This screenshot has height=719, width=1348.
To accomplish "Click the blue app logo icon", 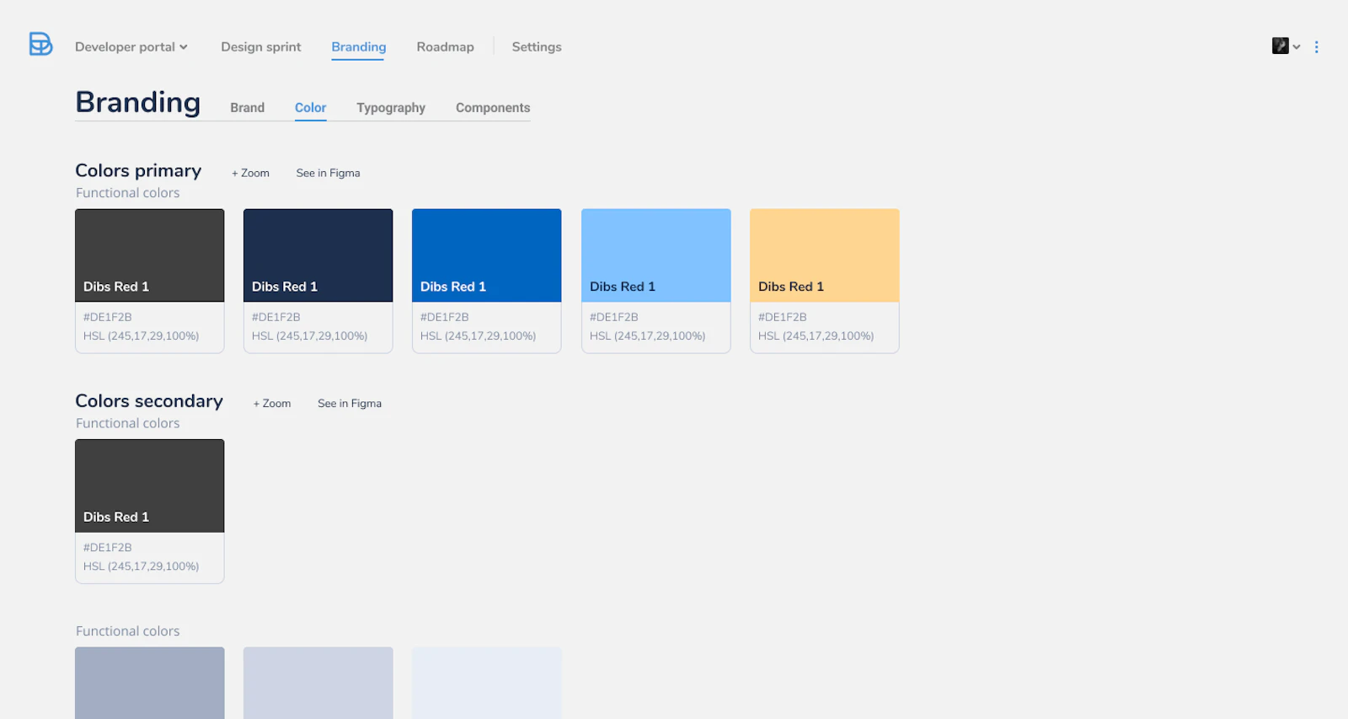I will [40, 44].
